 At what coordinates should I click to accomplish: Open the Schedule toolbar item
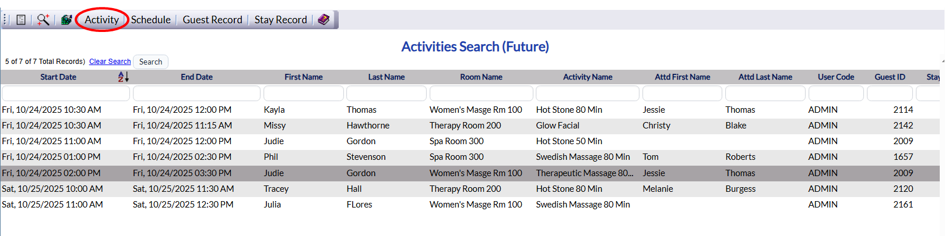click(x=150, y=20)
